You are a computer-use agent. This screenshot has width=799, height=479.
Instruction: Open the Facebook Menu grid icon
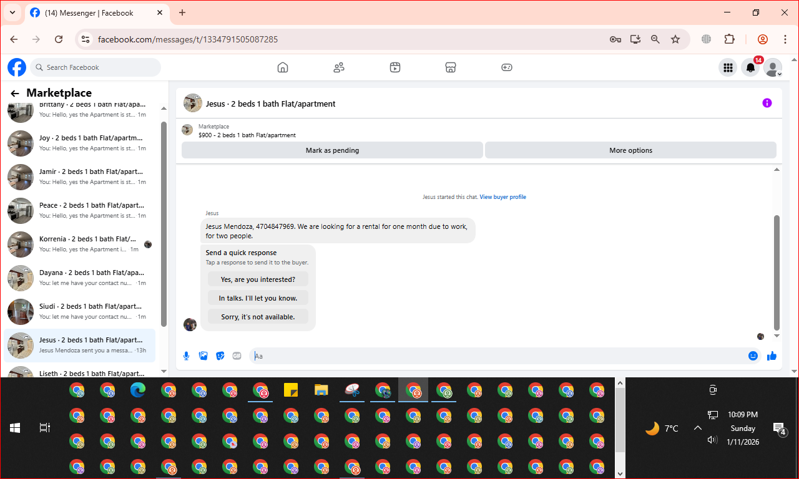(x=728, y=68)
